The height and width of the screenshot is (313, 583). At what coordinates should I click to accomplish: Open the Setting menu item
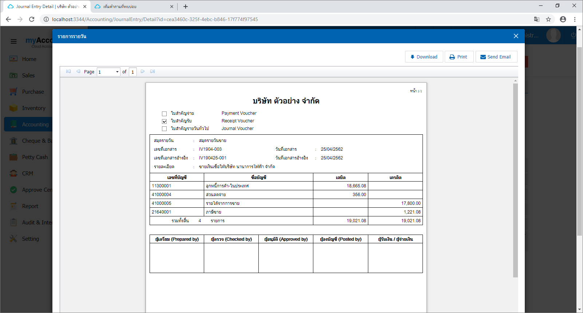[x=30, y=239]
